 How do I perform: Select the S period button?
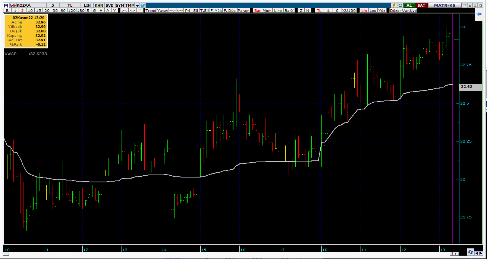tap(88, 10)
